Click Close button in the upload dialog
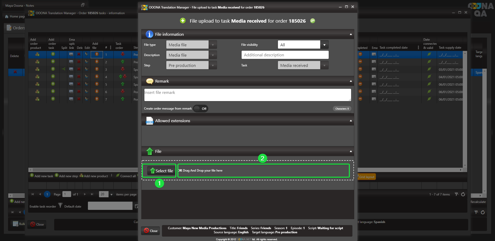 point(151,231)
